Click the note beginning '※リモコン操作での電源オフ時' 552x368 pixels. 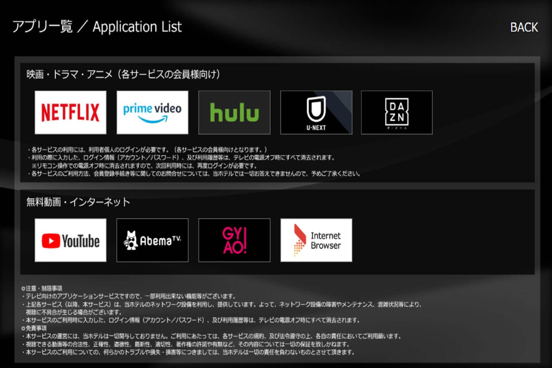[x=144, y=166]
